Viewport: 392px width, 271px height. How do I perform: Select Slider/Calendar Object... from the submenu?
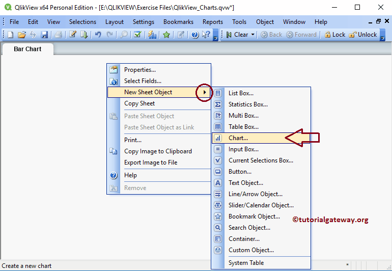[x=261, y=205]
